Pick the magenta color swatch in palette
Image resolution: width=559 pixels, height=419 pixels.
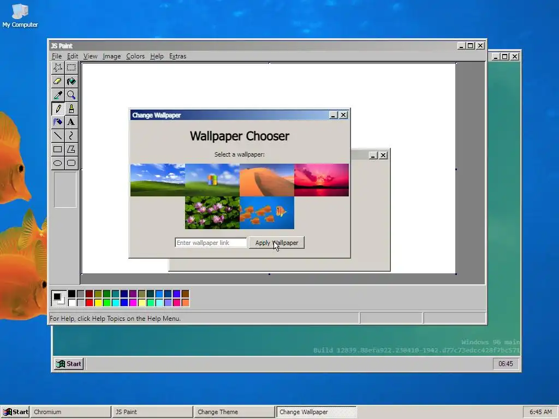point(133,302)
